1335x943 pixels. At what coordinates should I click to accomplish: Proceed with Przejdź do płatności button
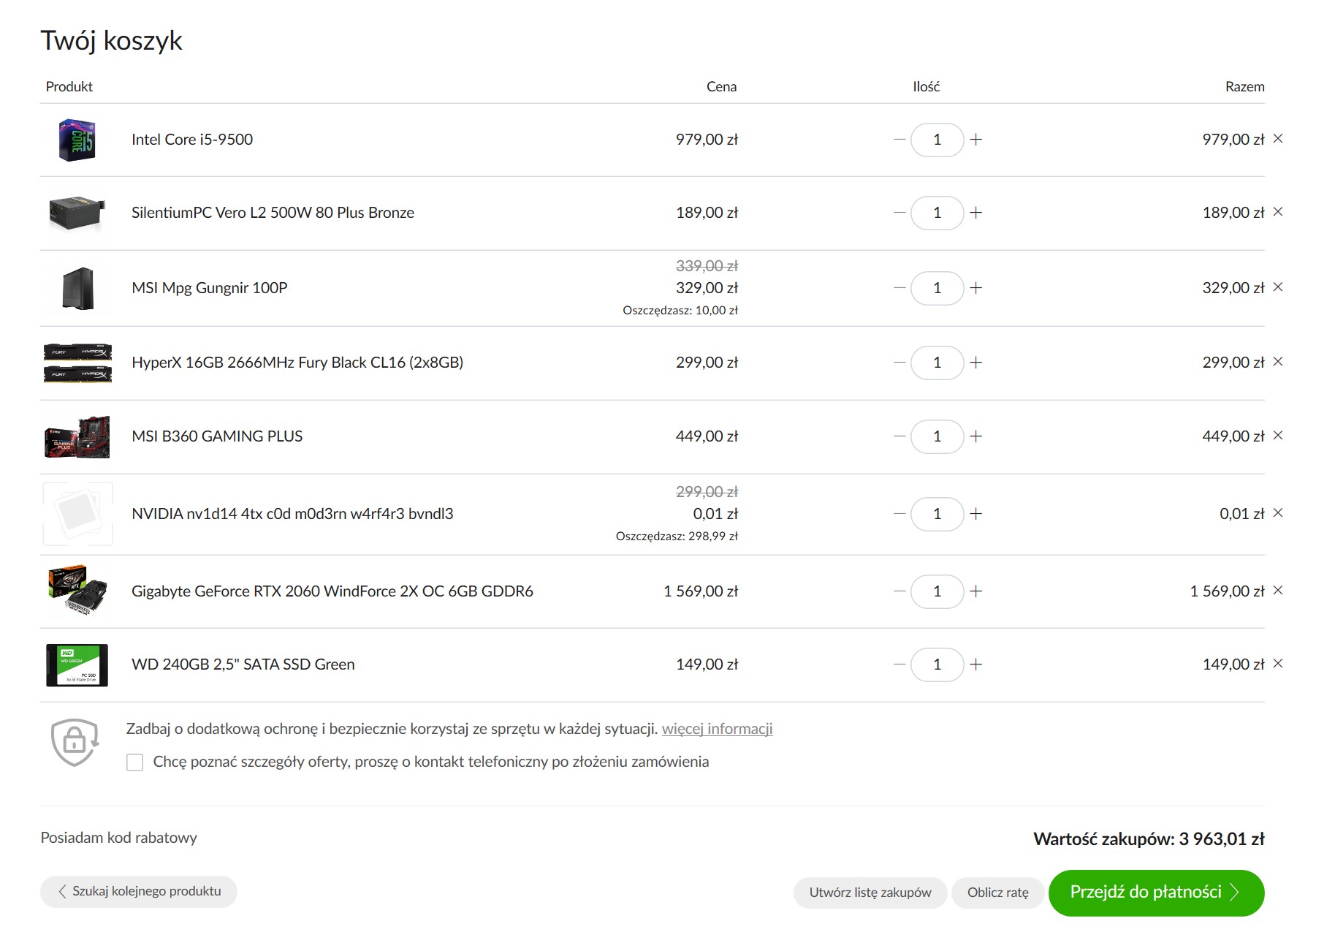point(1156,893)
